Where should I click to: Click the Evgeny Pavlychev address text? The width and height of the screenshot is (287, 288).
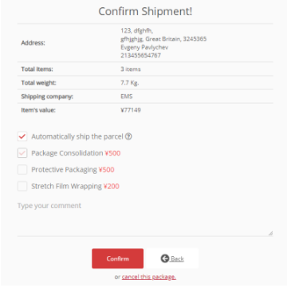(144, 47)
